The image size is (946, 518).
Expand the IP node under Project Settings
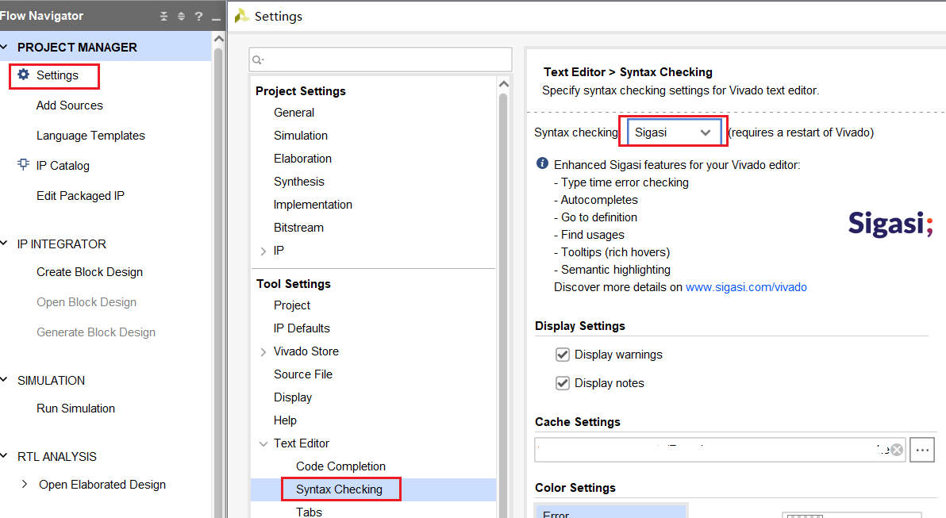pos(263,251)
